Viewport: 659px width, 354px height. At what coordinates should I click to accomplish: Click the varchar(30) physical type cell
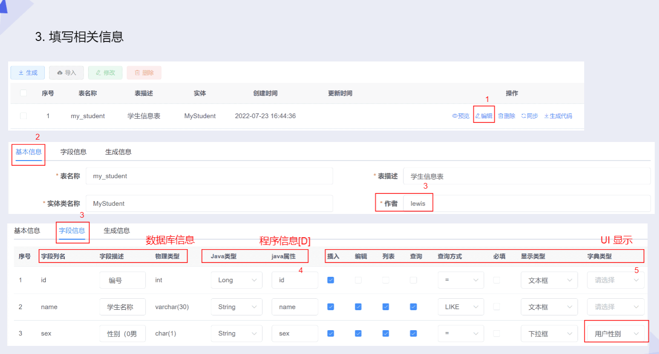pyautogui.click(x=172, y=307)
